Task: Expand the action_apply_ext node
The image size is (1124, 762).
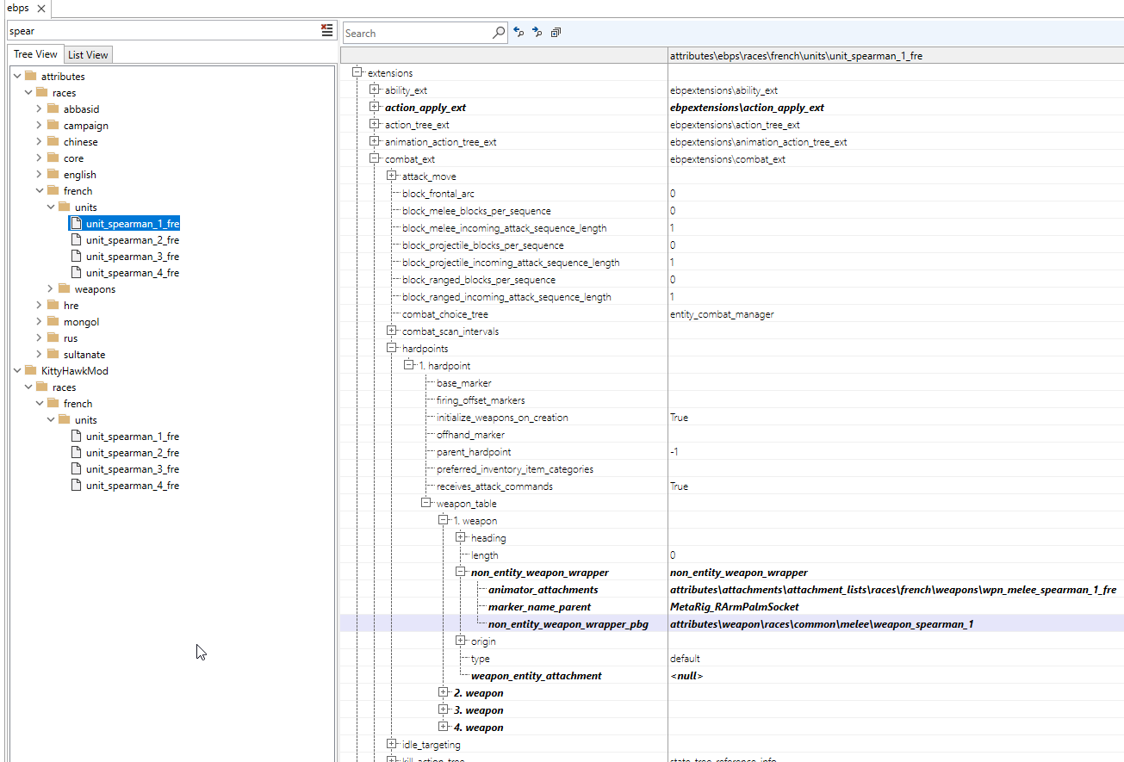Action: pos(375,107)
